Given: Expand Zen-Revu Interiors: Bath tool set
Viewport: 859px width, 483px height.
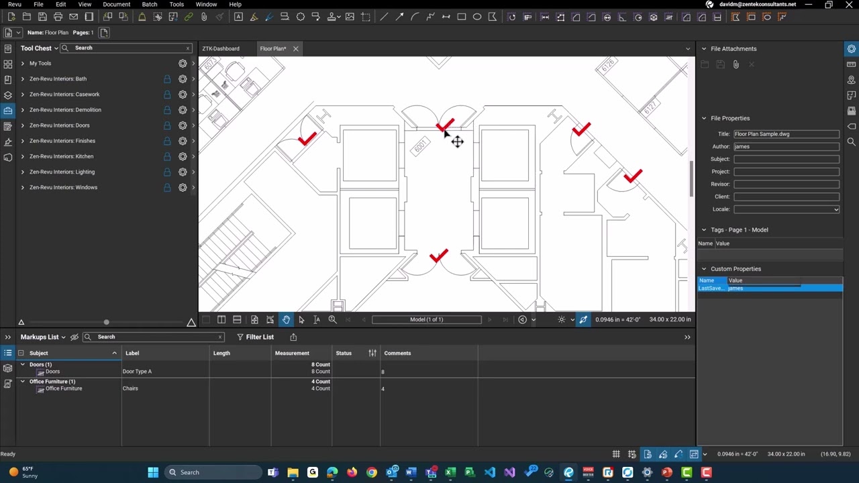Looking at the screenshot, I should pos(22,78).
